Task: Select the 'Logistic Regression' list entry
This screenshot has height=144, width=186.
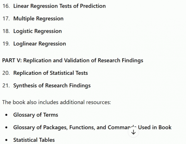Action: (38, 31)
